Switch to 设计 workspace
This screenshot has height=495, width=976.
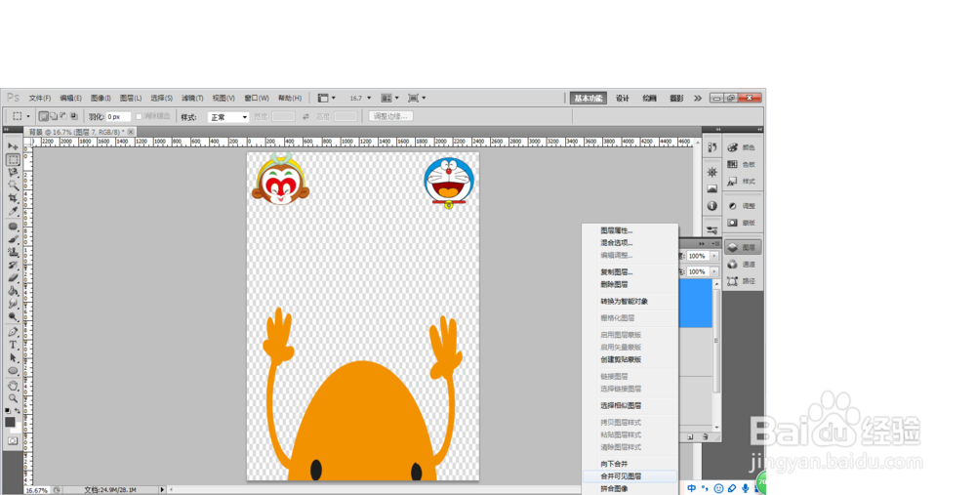[x=623, y=99]
